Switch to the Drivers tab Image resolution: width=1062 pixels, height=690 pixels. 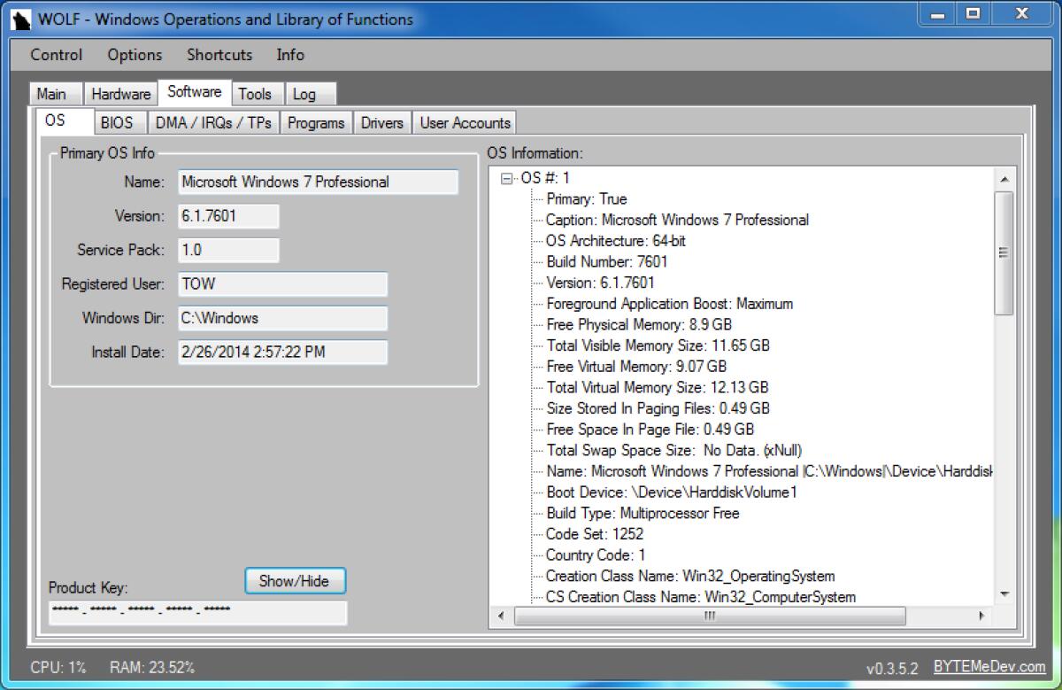tap(381, 122)
